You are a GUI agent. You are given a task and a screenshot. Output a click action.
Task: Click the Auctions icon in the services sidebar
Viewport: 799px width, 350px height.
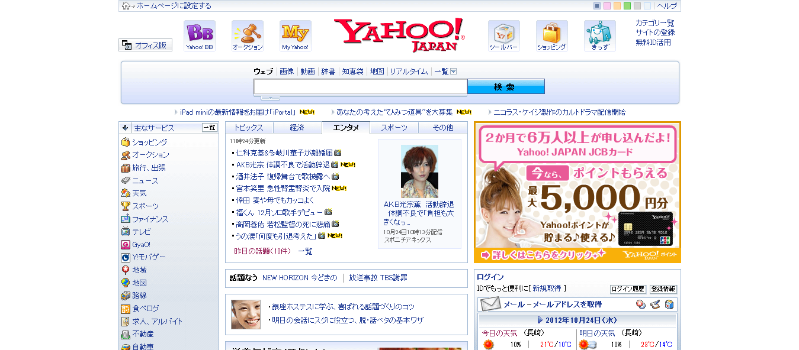pos(126,155)
